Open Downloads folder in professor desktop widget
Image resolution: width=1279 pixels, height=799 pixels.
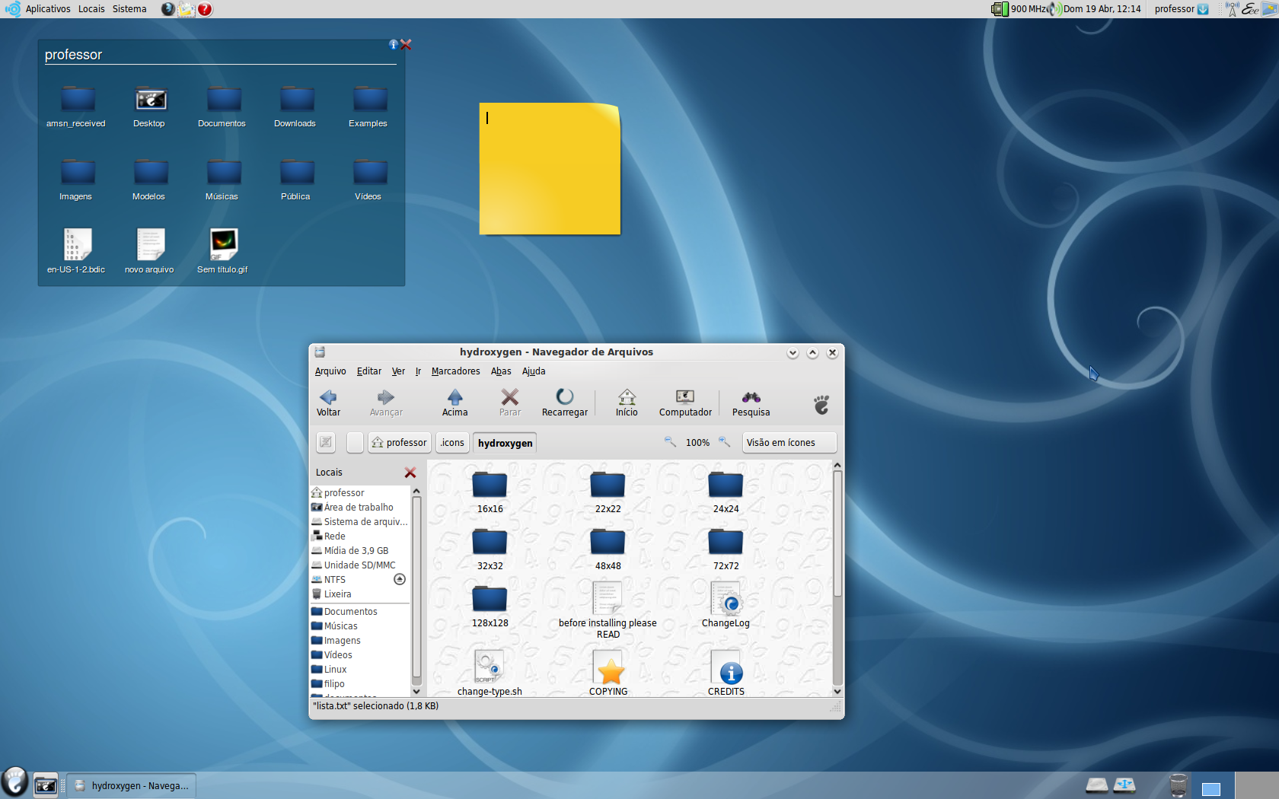pos(295,107)
